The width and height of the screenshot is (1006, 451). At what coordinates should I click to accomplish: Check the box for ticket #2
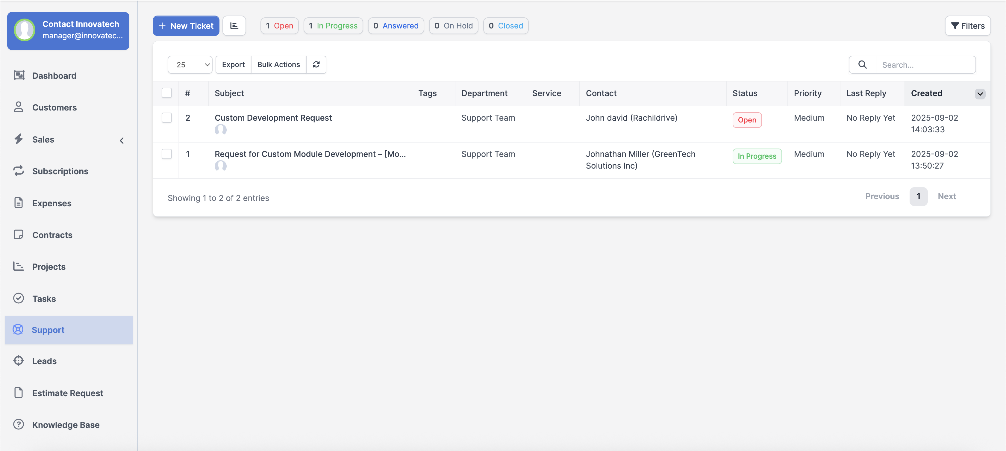(167, 117)
